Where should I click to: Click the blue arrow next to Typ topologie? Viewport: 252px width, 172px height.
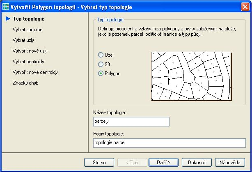click(x=8, y=18)
